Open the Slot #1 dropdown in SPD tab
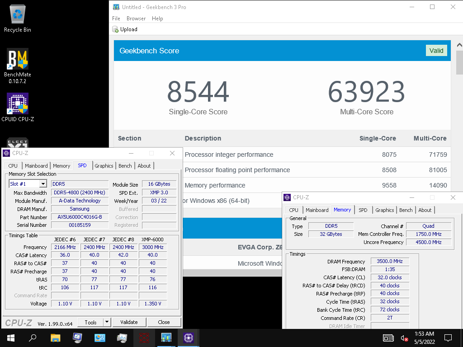 pos(43,183)
